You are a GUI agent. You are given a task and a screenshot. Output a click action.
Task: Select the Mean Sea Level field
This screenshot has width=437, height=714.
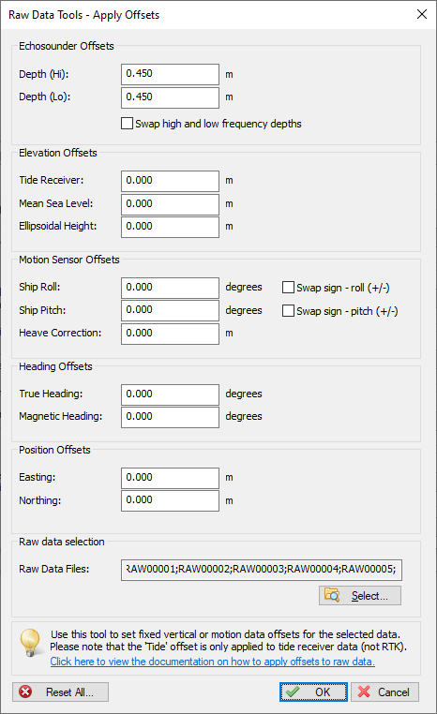170,204
